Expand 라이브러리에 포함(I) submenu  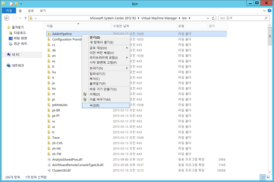[106, 58]
